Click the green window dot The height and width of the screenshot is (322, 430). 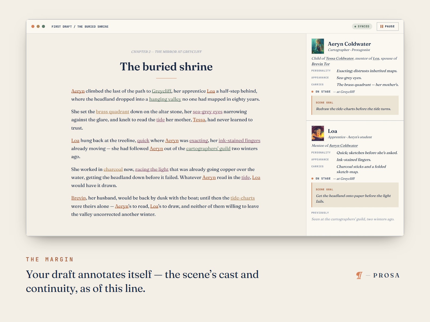coord(44,27)
